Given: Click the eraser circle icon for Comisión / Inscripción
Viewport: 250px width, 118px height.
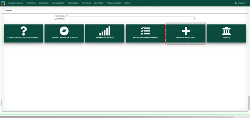Looking at the screenshot, I should pos(64,31).
